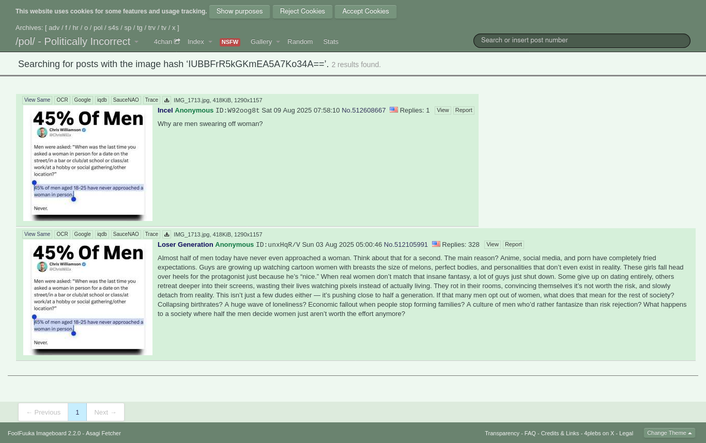View the Incel thread

[x=443, y=110]
